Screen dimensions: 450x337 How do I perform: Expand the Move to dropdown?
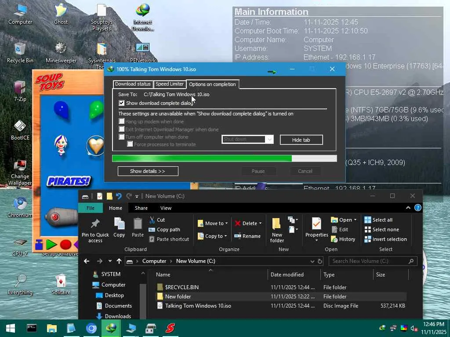point(227,223)
